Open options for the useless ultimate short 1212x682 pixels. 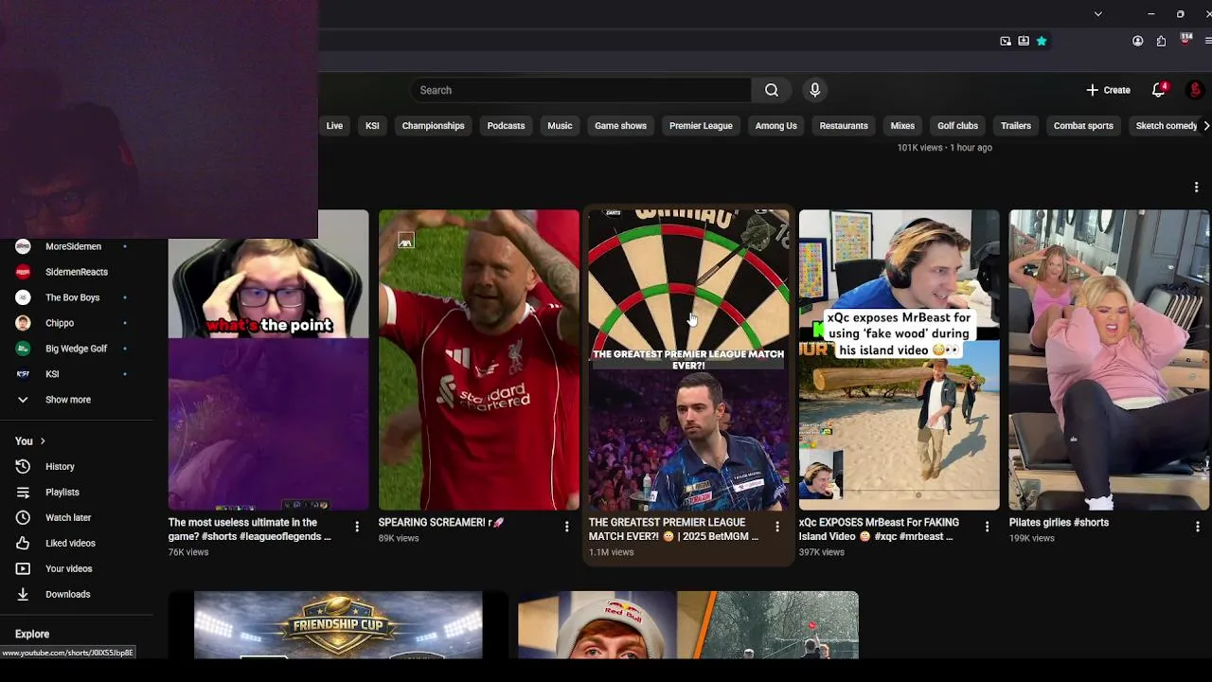357,527
